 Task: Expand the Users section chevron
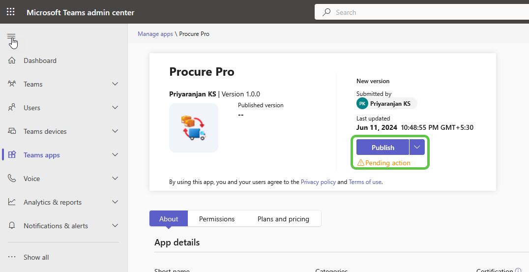point(115,108)
